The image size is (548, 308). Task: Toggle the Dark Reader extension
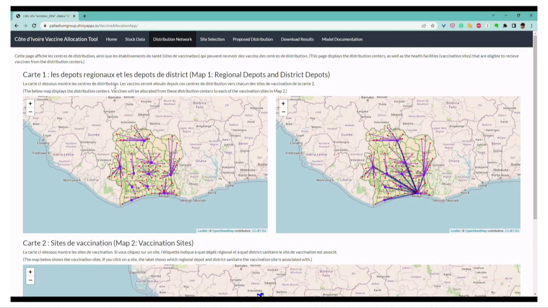coord(513,26)
